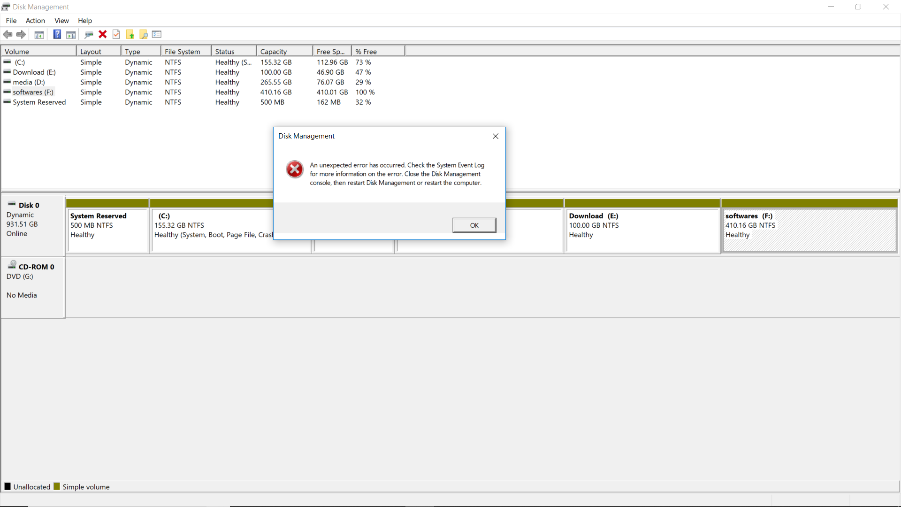Viewport: 901px width, 507px height.
Task: Open the File menu
Action: point(11,21)
